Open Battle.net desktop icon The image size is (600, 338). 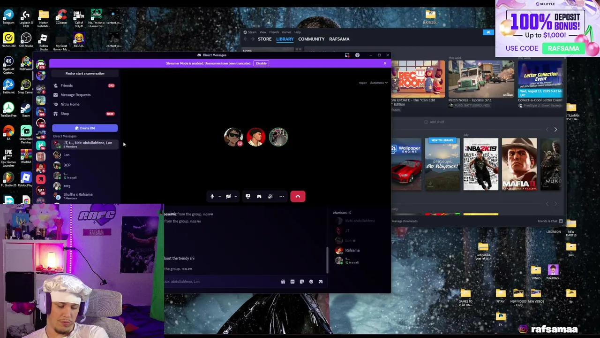click(x=8, y=86)
